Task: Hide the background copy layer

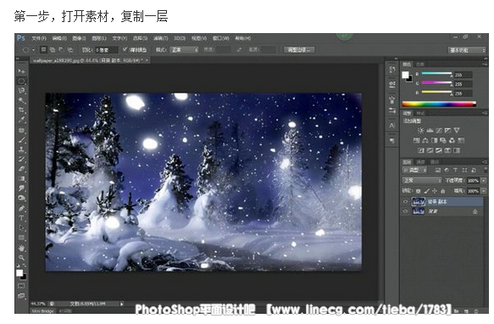Action: [406, 202]
